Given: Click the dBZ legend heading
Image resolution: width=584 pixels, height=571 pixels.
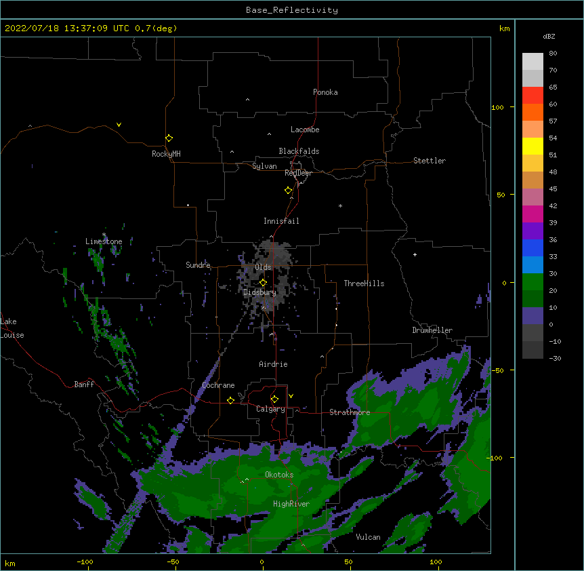Looking at the screenshot, I should [549, 36].
